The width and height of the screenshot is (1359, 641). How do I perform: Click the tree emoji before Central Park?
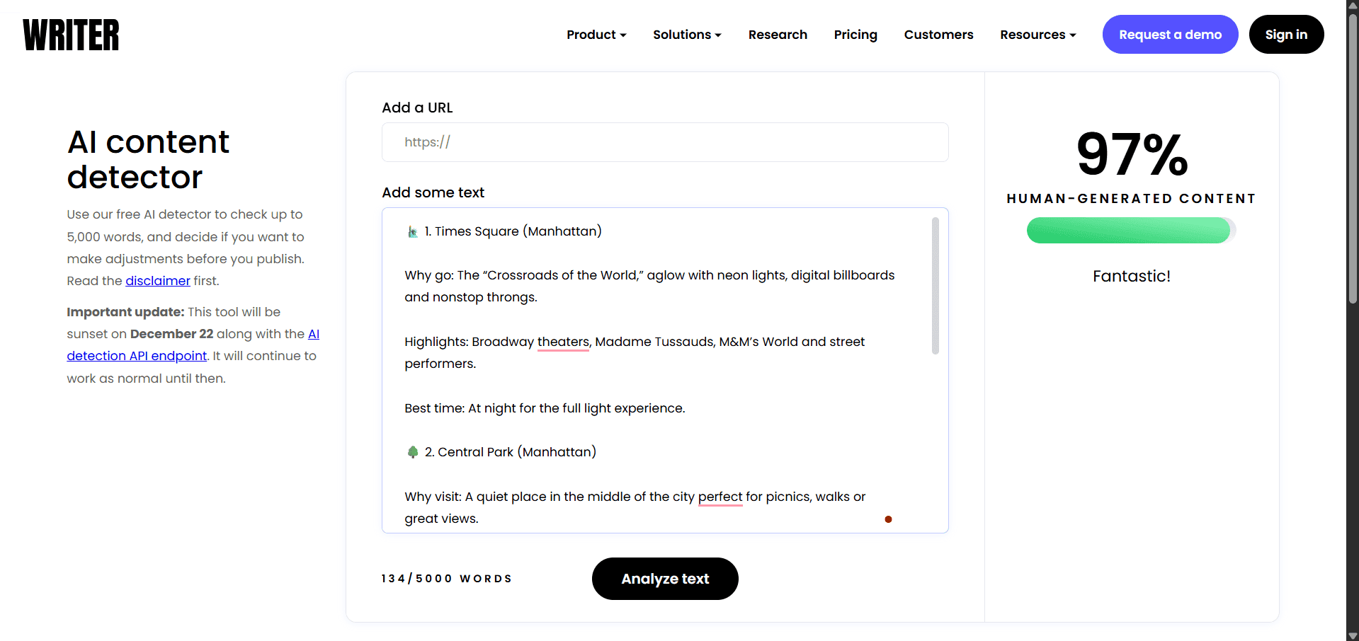click(x=413, y=452)
